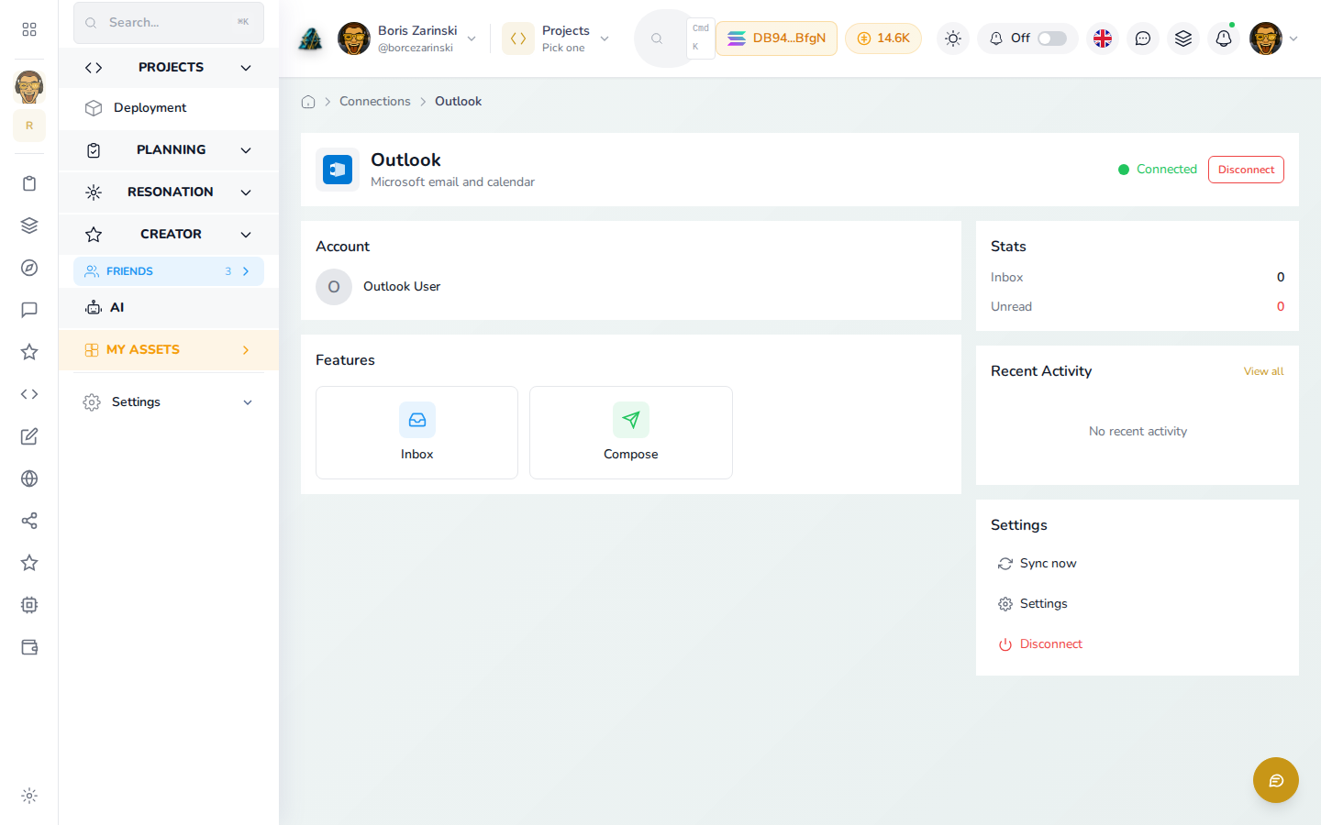Open the Compose feature card

coord(631,433)
